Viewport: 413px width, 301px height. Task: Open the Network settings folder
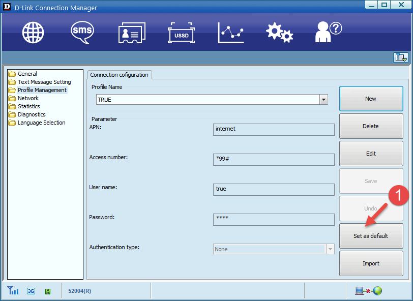23,98
